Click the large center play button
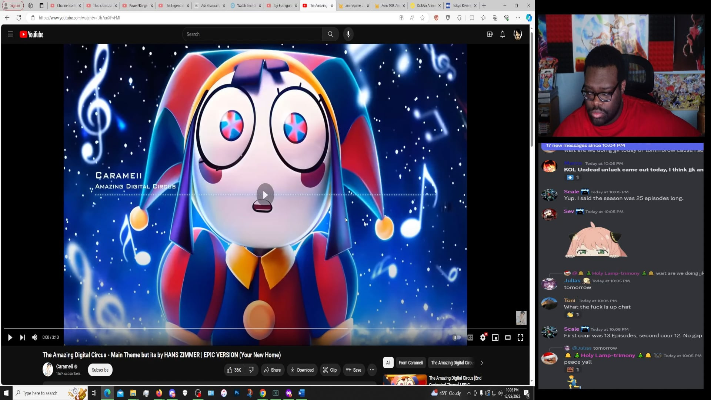The image size is (711, 400). tap(265, 194)
